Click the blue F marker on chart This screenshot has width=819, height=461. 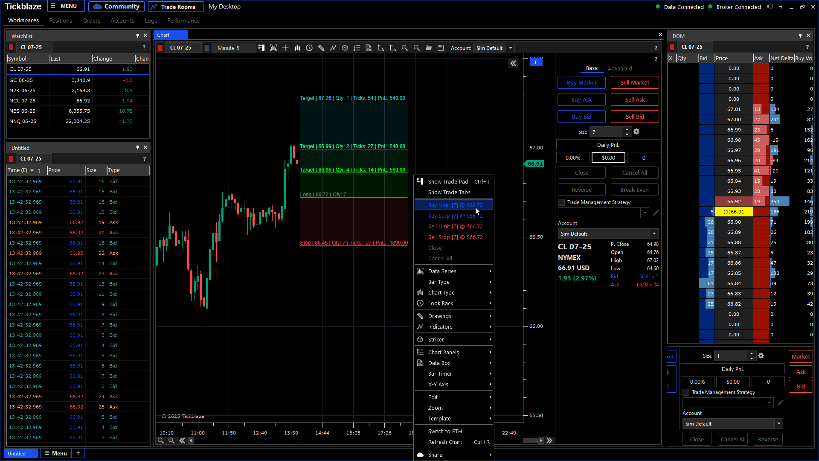pos(536,62)
